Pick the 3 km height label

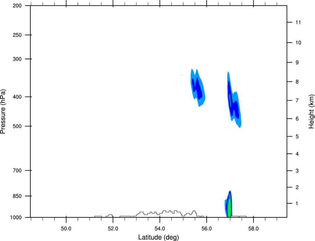[x=297, y=171]
